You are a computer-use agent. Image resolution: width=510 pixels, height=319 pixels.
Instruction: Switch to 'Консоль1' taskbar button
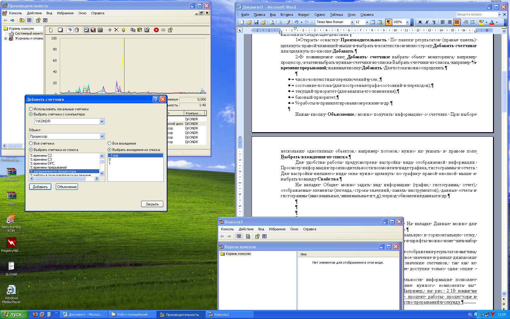click(230, 314)
